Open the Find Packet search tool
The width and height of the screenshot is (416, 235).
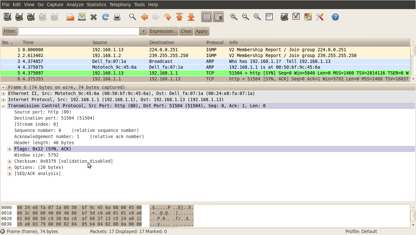132,17
